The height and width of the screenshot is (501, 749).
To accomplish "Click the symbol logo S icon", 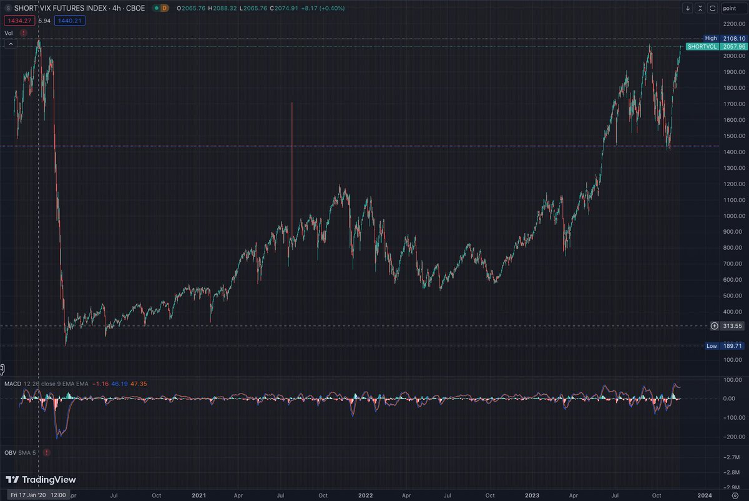I will coord(7,8).
